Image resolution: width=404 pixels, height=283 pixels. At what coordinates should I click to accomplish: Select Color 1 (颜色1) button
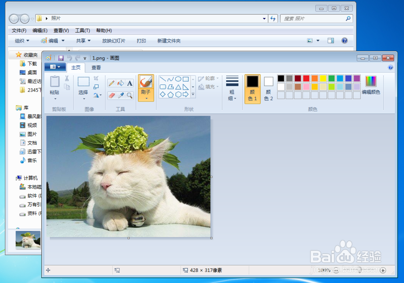[253, 89]
